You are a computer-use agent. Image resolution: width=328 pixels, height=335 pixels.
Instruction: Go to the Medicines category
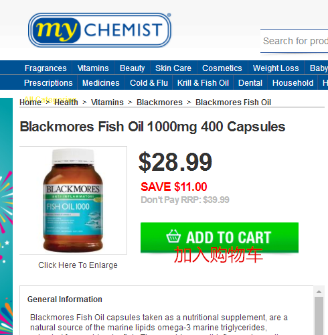[101, 83]
